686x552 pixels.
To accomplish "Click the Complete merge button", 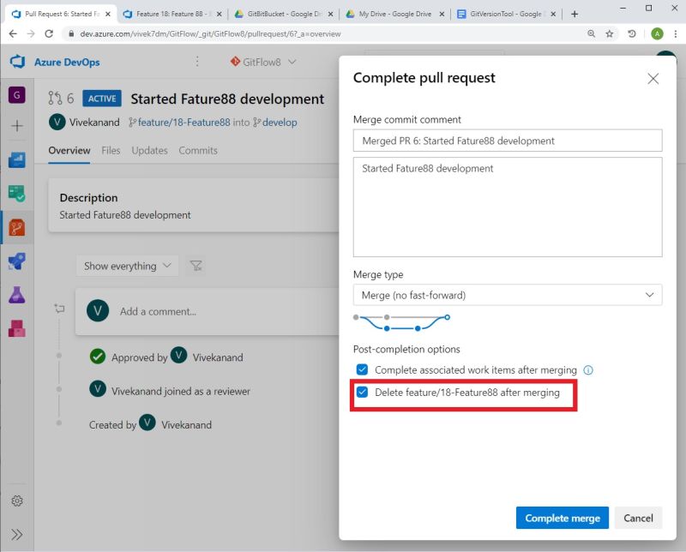I will [562, 518].
